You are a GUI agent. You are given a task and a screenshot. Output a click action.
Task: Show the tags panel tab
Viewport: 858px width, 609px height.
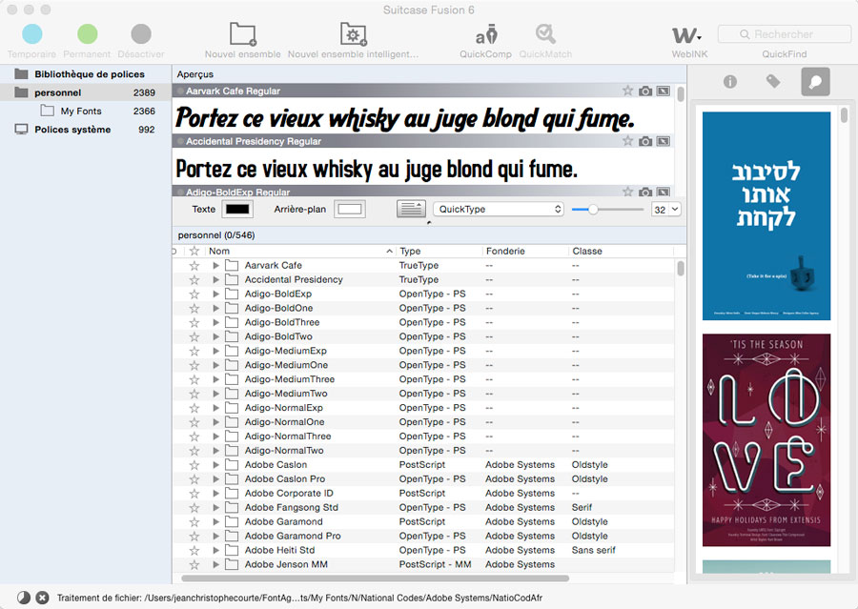772,82
